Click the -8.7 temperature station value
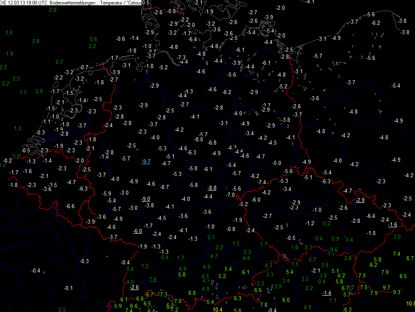Image resolution: width=415 pixels, height=312 pixels. tap(164, 187)
